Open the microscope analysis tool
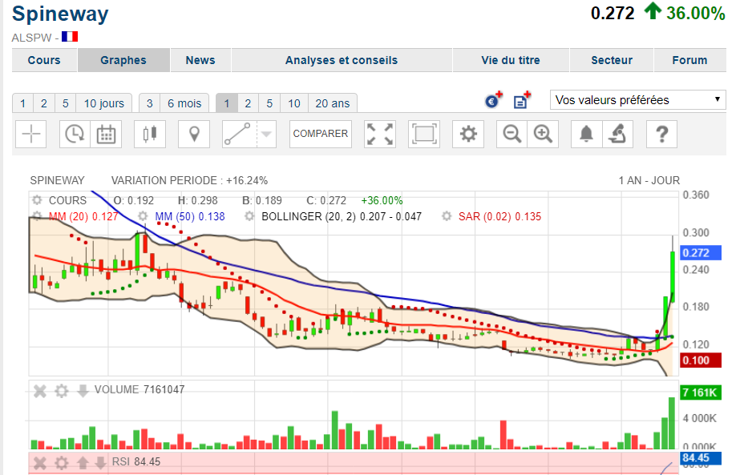 (618, 134)
